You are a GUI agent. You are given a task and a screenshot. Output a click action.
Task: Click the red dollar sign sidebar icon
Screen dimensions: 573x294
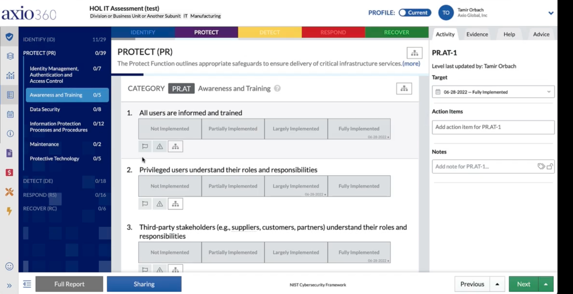9,173
